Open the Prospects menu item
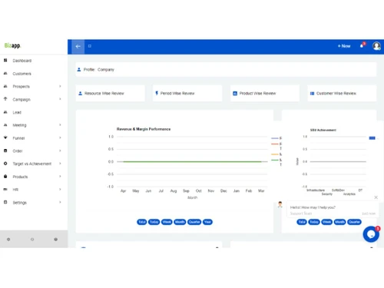Image resolution: width=384 pixels, height=288 pixels. coord(22,87)
